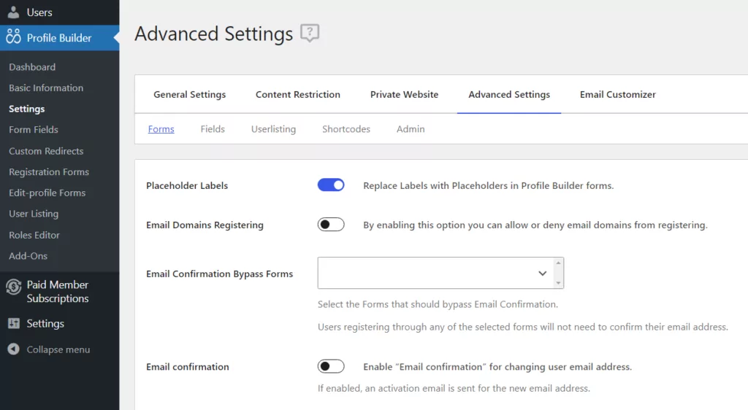Open Form Fields in sidebar
Screen dimensions: 748x410
pyautogui.click(x=34, y=130)
